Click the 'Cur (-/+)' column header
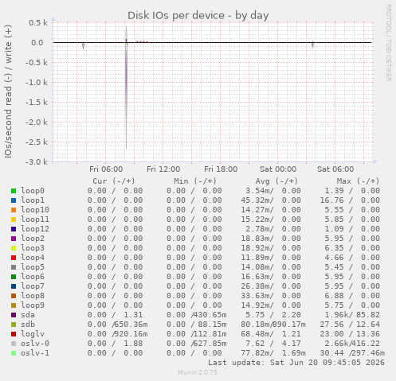396x381 pixels. coord(114,181)
